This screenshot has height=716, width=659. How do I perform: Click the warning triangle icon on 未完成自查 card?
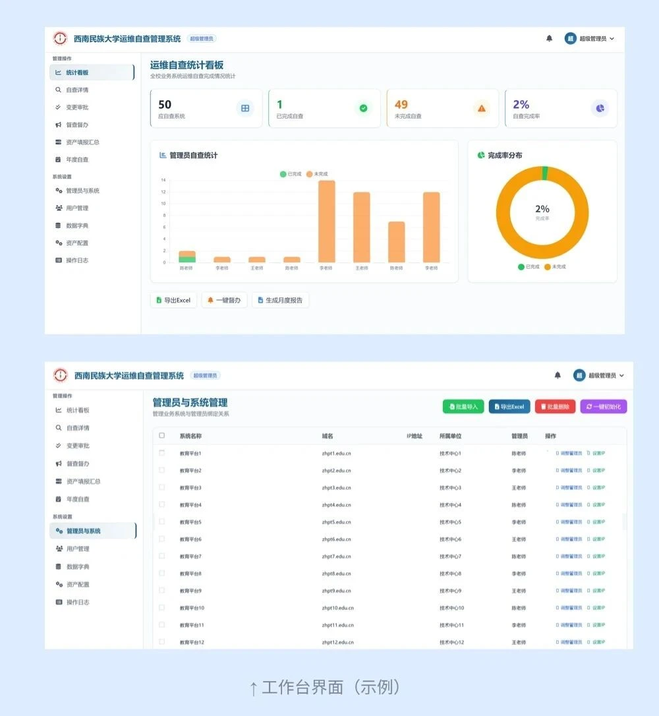pos(482,108)
